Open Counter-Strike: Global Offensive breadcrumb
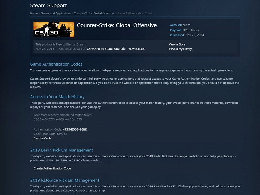The height and width of the screenshot is (195, 260). point(94,13)
